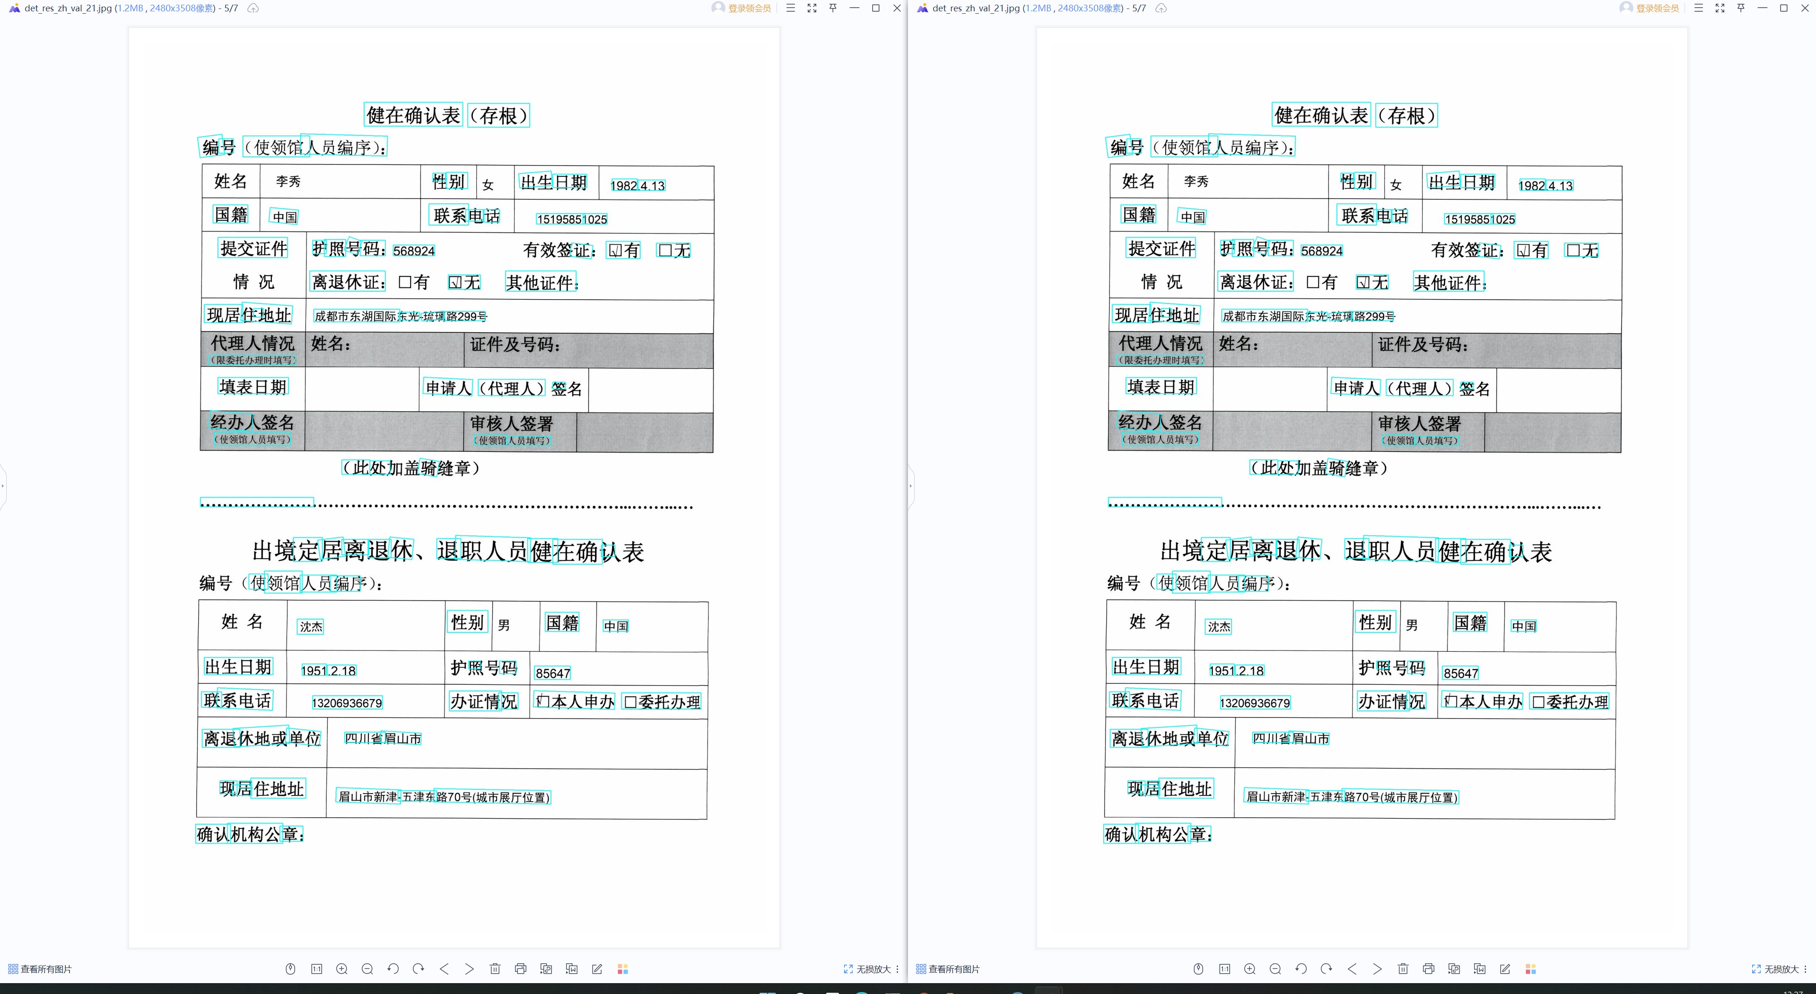
Task: Go back with the previous image arrow icon
Action: tap(444, 968)
